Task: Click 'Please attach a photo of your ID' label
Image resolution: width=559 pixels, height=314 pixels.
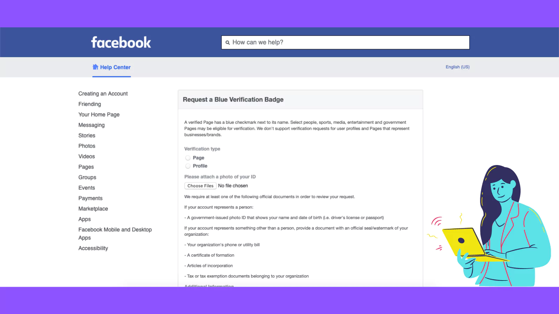Action: (x=220, y=177)
